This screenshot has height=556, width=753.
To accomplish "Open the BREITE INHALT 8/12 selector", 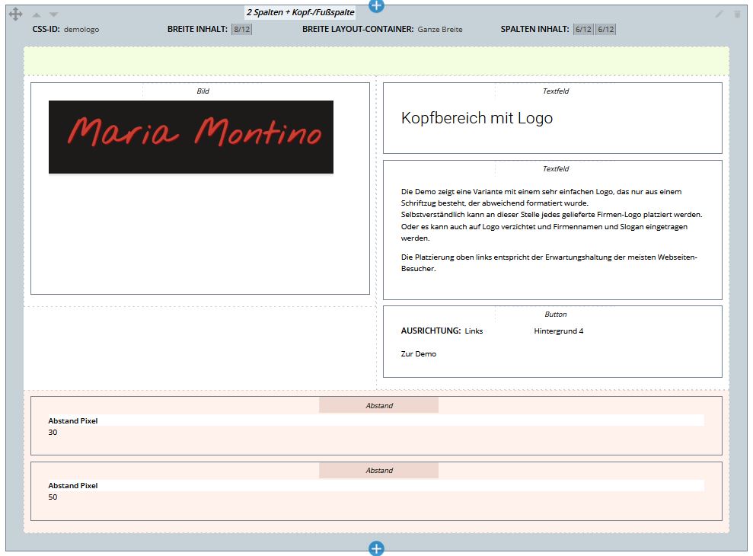I will coord(242,29).
